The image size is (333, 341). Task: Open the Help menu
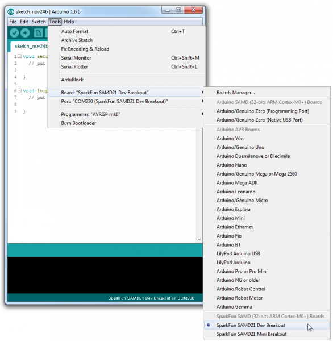pyautogui.click(x=69, y=22)
